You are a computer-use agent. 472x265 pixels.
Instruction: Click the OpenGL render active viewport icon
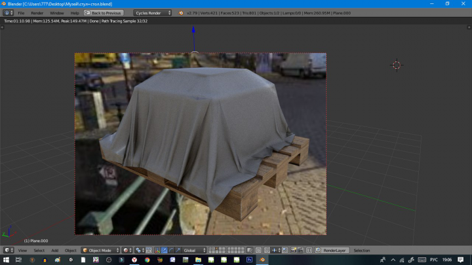pyautogui.click(x=293, y=250)
